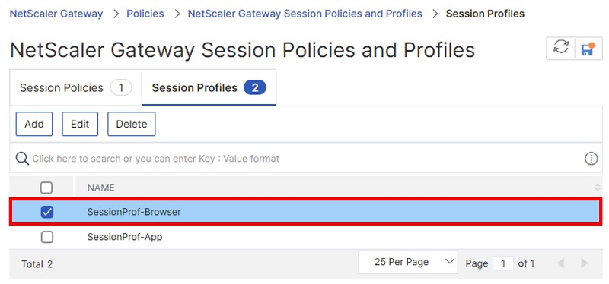The width and height of the screenshot is (609, 284).
Task: Switch to the Session Policies tab
Action: [x=76, y=87]
